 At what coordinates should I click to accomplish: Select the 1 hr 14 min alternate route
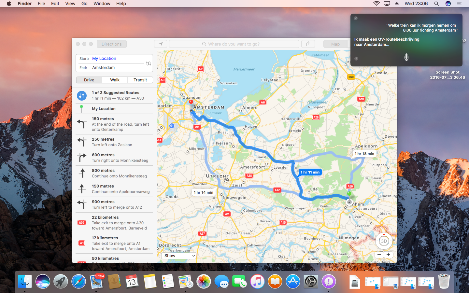pyautogui.click(x=204, y=192)
